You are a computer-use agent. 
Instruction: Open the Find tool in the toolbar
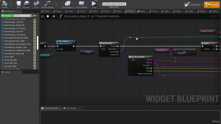click(36, 4)
